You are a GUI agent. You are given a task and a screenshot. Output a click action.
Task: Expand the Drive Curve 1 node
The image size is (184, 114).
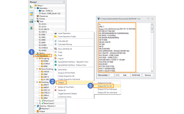pyautogui.click(x=37, y=101)
